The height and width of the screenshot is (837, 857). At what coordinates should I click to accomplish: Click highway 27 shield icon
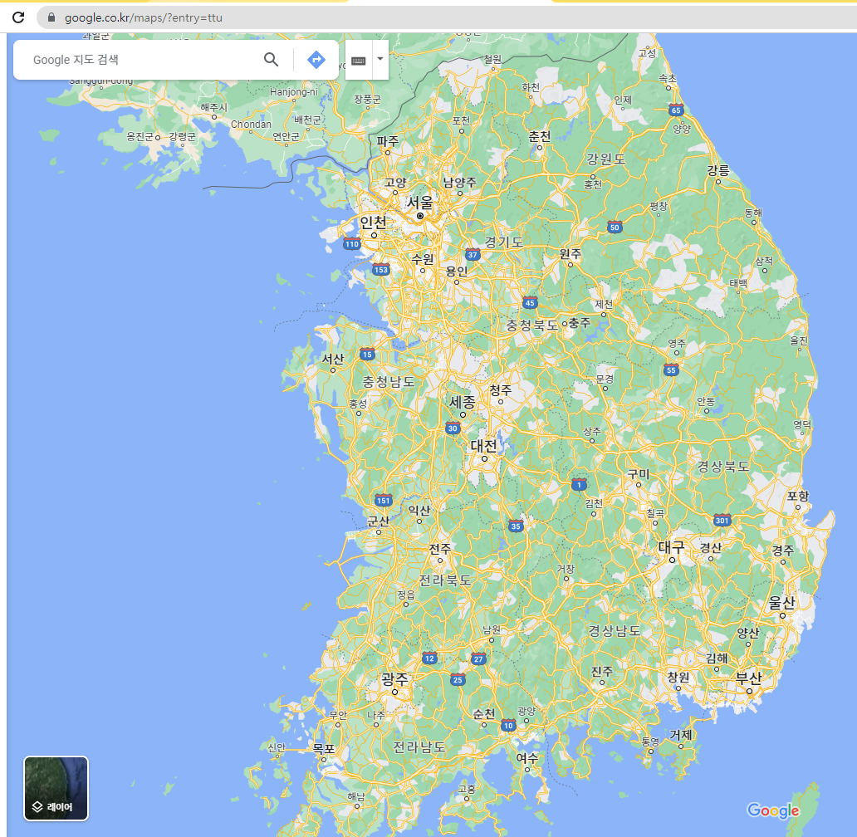click(x=479, y=659)
